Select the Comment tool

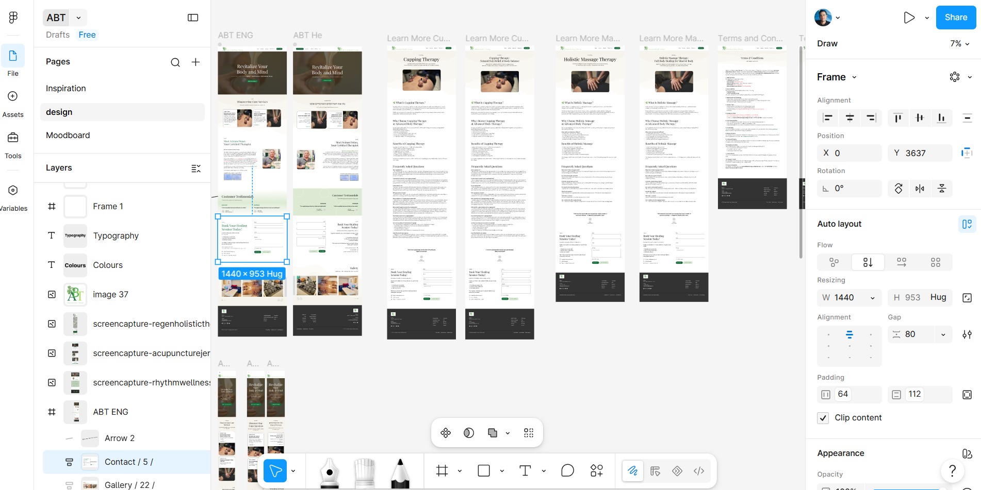567,470
